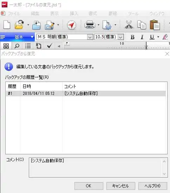Image resolution: width=170 pixels, height=193 pixels.
Task: Expand the open-file dropdown arrow
Action: tap(28, 25)
